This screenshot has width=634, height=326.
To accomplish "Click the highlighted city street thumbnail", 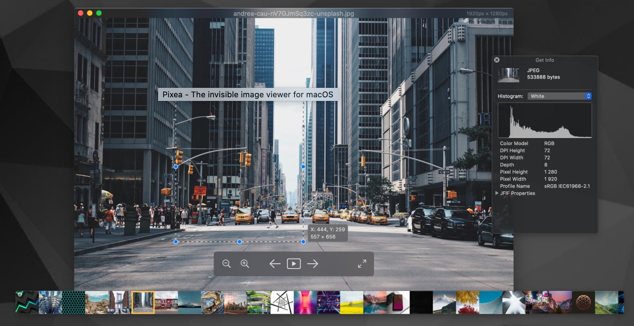I will click(143, 302).
